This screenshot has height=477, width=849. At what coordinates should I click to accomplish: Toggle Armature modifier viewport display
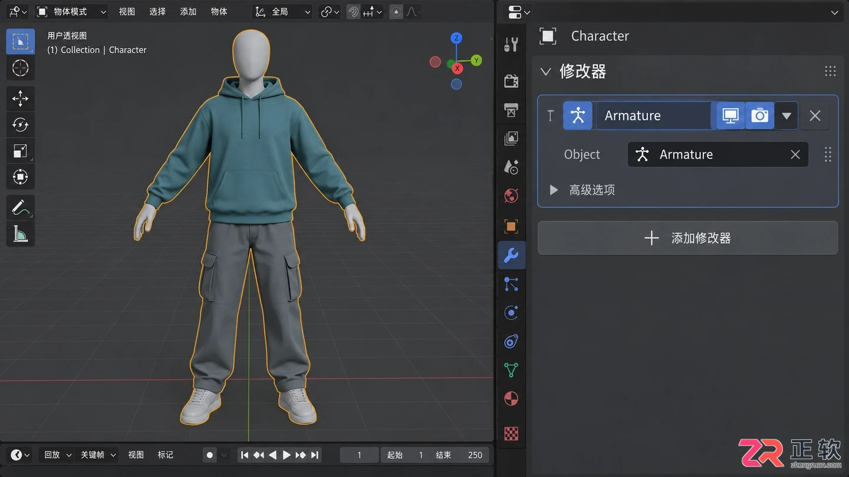[730, 115]
